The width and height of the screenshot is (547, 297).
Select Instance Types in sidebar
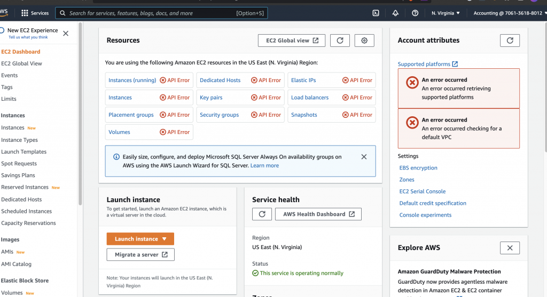19,140
